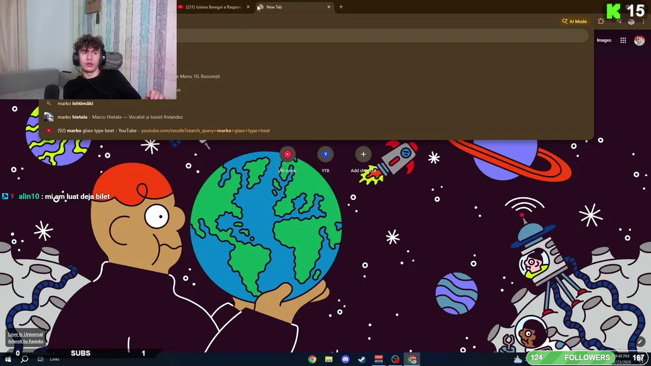Open Steam from the taskbar
The height and width of the screenshot is (366, 651).
362,359
